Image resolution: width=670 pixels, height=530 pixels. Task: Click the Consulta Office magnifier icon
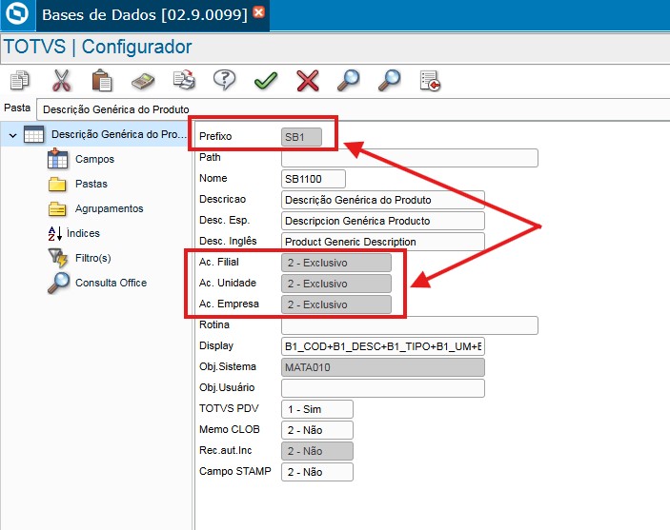58,283
